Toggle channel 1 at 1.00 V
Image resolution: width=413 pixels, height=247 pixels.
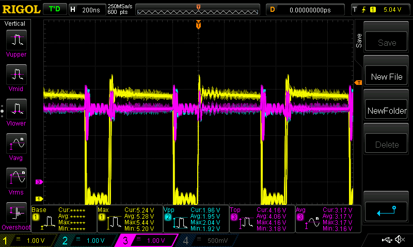28,240
